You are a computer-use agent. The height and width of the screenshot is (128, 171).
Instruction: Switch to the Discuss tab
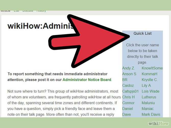tap(28, 11)
